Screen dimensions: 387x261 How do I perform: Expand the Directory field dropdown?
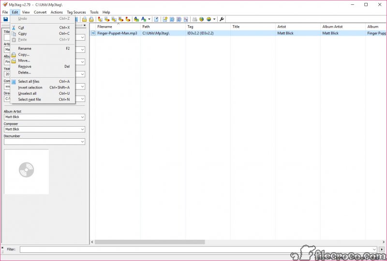(82, 99)
